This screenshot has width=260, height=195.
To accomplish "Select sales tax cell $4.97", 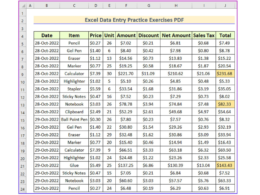I will [x=204, y=112].
